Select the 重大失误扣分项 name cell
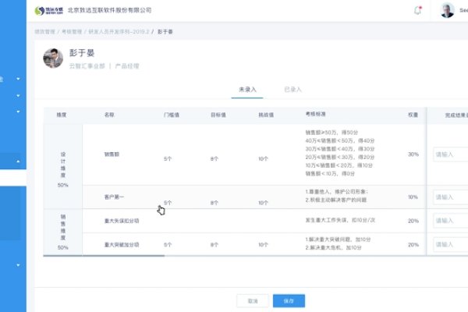Viewport: 468px width, 312px height. 122,221
